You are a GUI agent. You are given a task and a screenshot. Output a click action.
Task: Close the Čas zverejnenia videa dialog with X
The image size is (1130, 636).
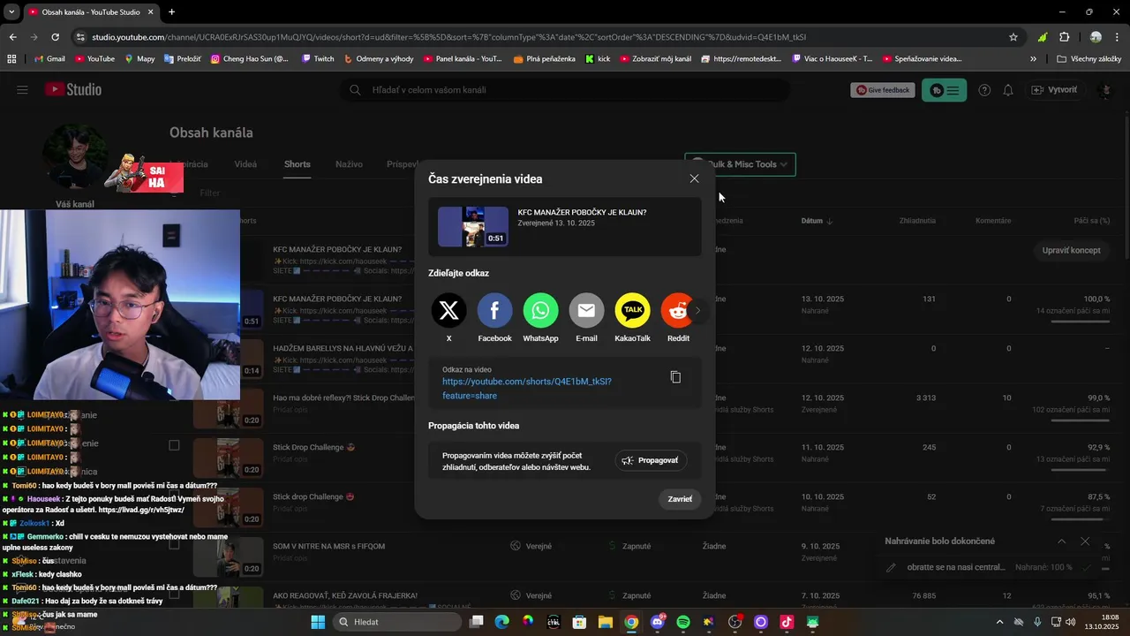tap(694, 178)
